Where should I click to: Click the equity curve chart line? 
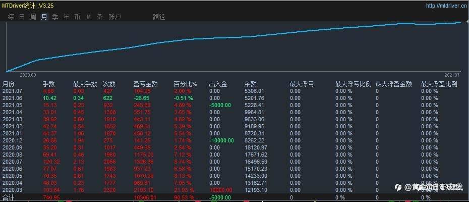pyautogui.click(x=233, y=38)
